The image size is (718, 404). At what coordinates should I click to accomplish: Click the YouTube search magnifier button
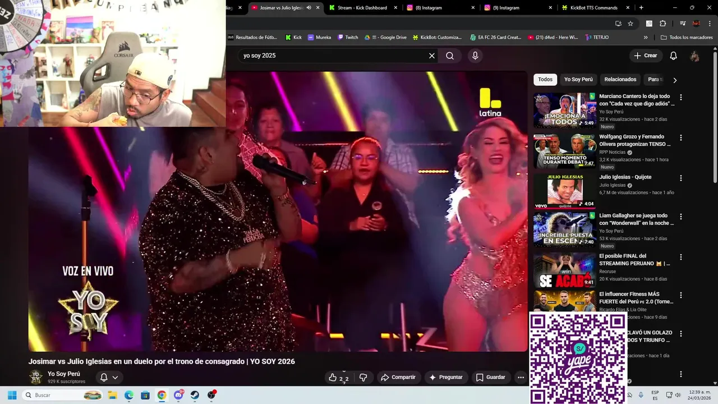450,56
